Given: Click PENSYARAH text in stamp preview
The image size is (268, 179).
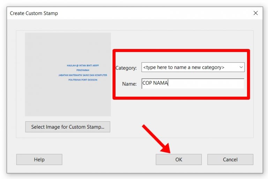Looking at the screenshot, I should click(83, 70).
